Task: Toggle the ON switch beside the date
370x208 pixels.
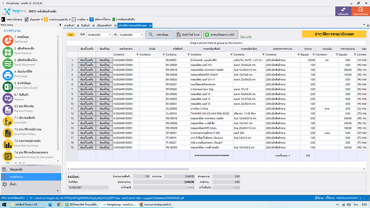Action: coord(71,35)
